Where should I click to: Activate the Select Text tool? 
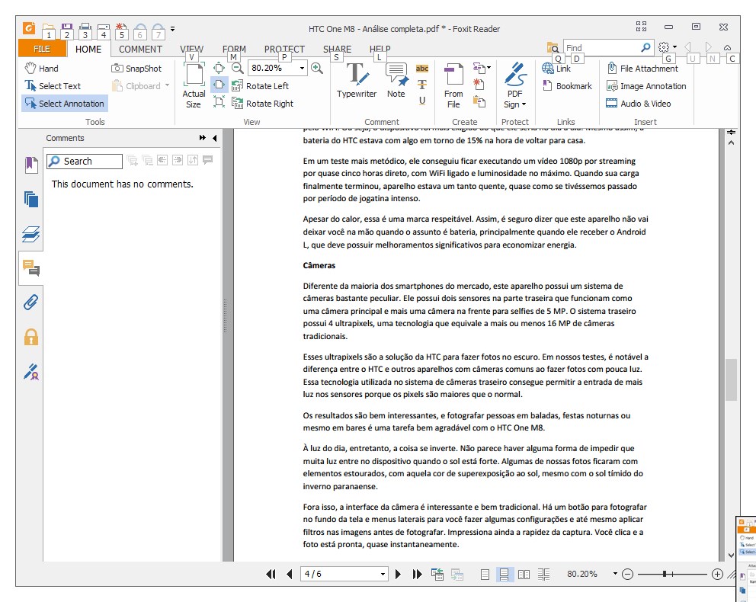coord(53,86)
